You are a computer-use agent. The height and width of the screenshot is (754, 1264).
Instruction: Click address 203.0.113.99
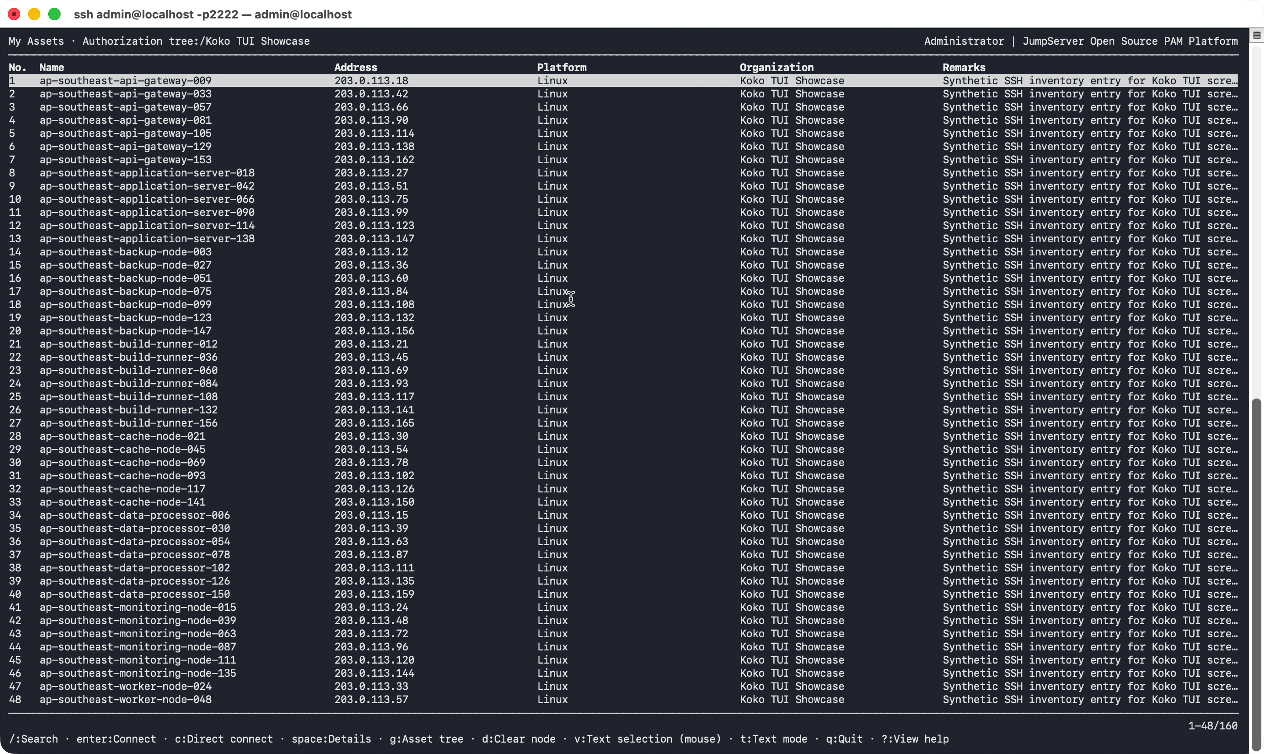pos(371,212)
